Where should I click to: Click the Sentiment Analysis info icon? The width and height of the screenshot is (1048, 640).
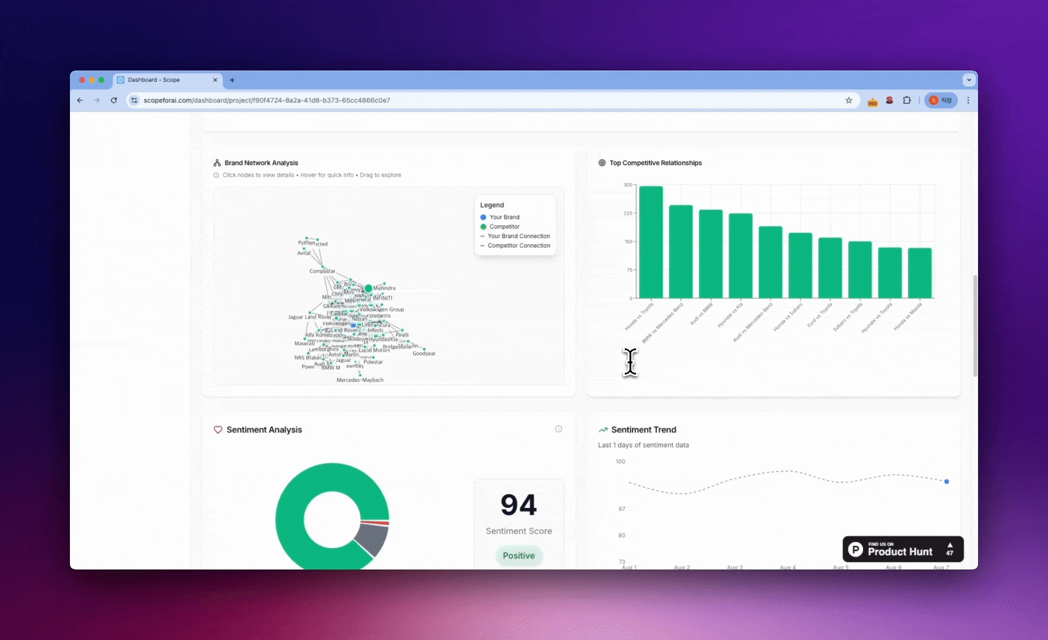point(558,429)
